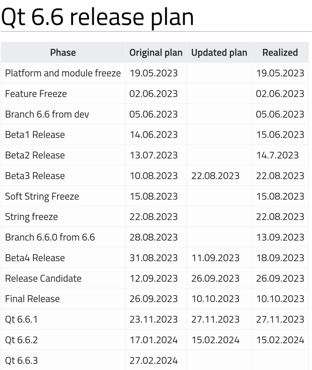
Task: Select the Beta4 Release realized date 18.09.2023
Action: 280,258
